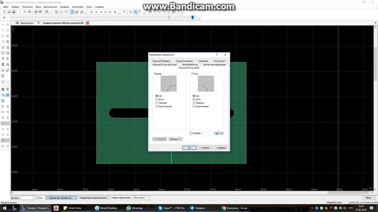
Task: Open the Файл menu
Action: (6, 6)
